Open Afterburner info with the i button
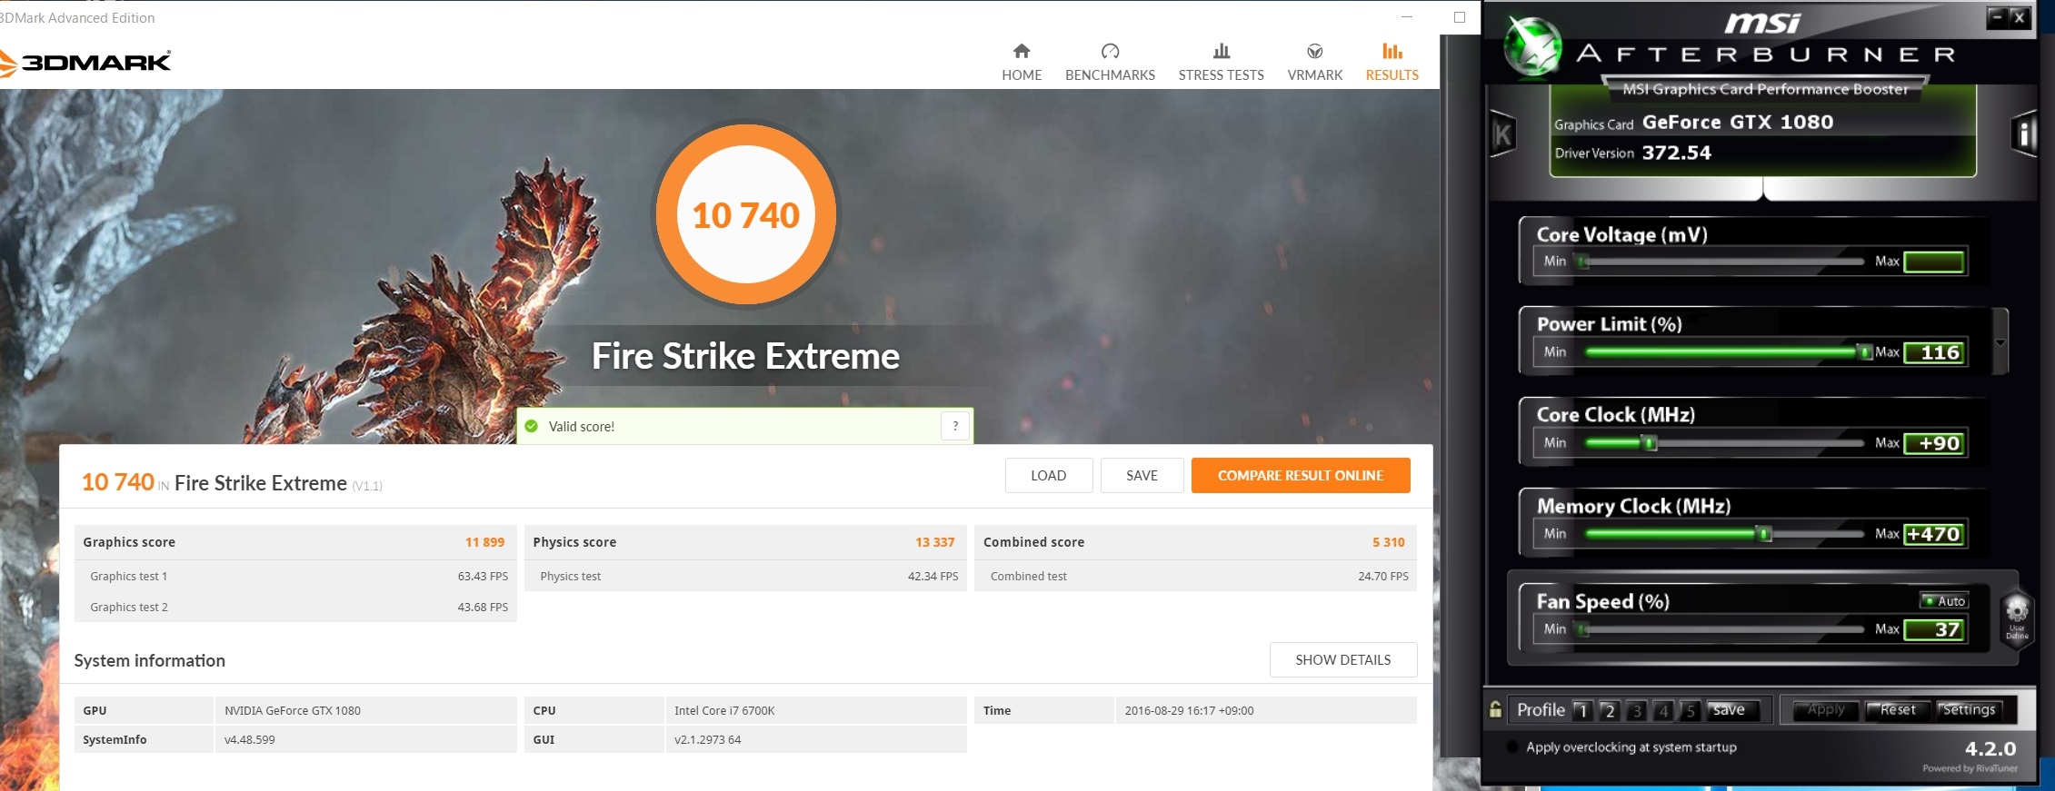 [2024, 134]
